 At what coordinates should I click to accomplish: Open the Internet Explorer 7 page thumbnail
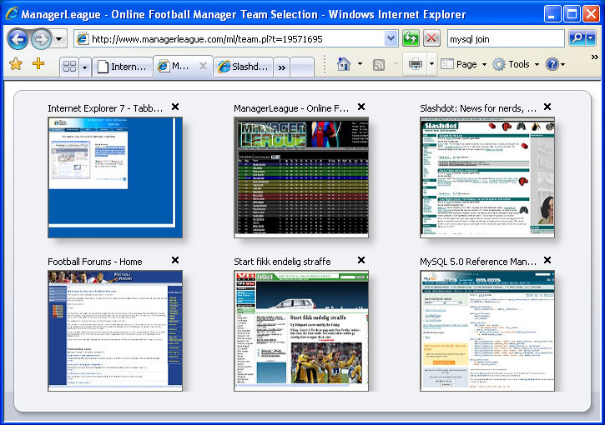click(x=115, y=177)
